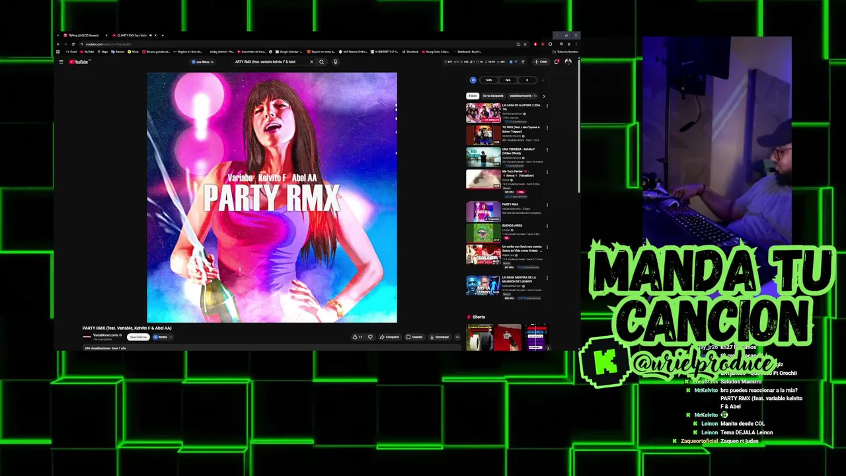
Task: Click the video title PARTY RMX (feat. Variable, Kelvito F & Abel AA)
Action: [x=127, y=328]
